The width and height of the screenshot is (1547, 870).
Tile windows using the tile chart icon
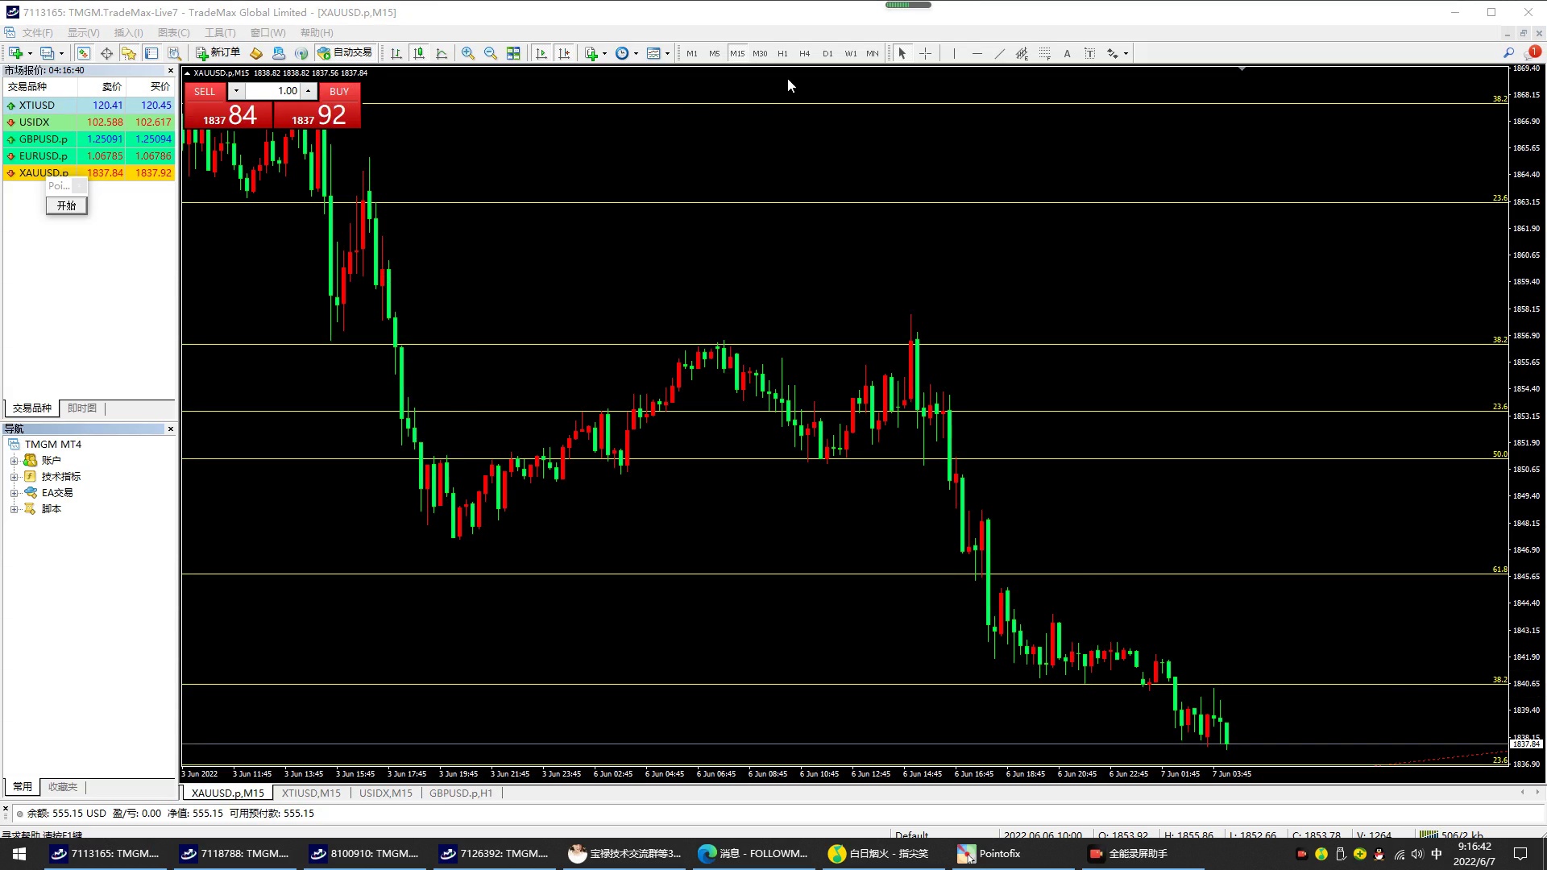pos(513,53)
